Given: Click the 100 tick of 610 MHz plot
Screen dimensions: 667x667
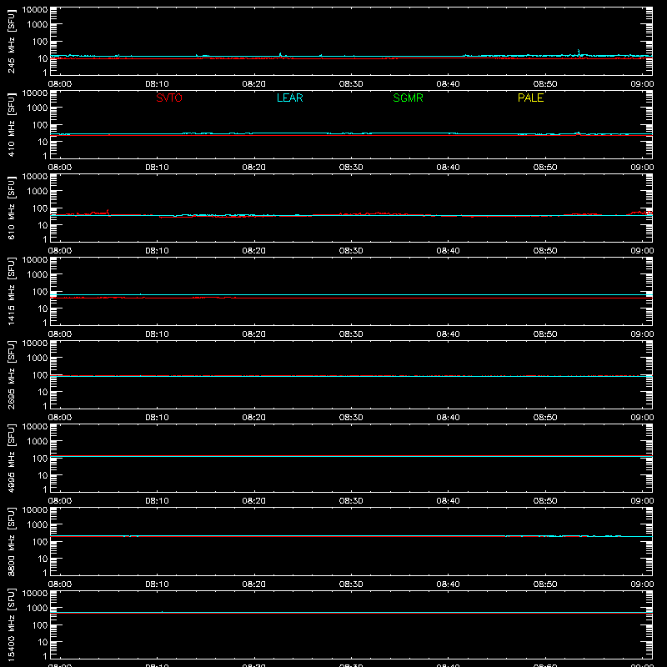Looking at the screenshot, I should click(x=40, y=208).
